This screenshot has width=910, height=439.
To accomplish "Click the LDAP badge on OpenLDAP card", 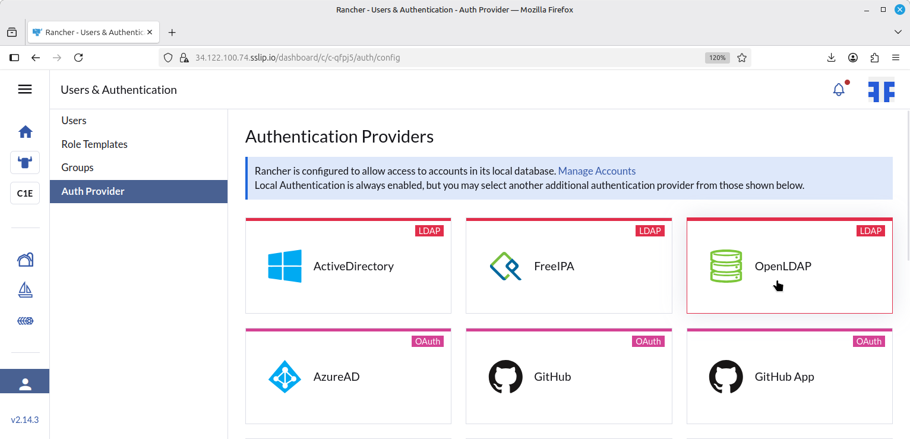I will 870,230.
